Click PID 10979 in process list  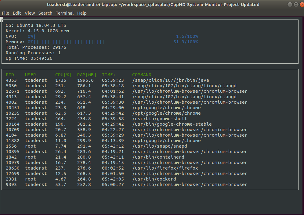pyautogui.click(x=13, y=163)
